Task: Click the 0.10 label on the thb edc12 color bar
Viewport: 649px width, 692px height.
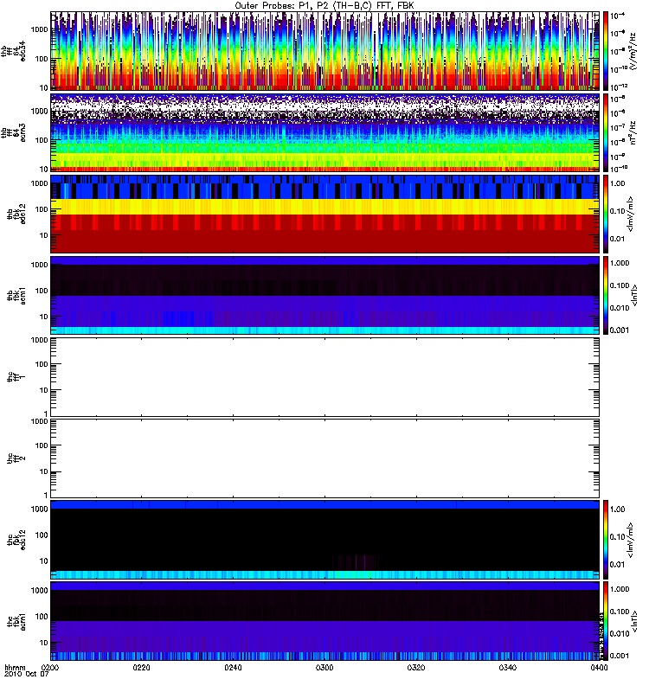Action: point(617,211)
